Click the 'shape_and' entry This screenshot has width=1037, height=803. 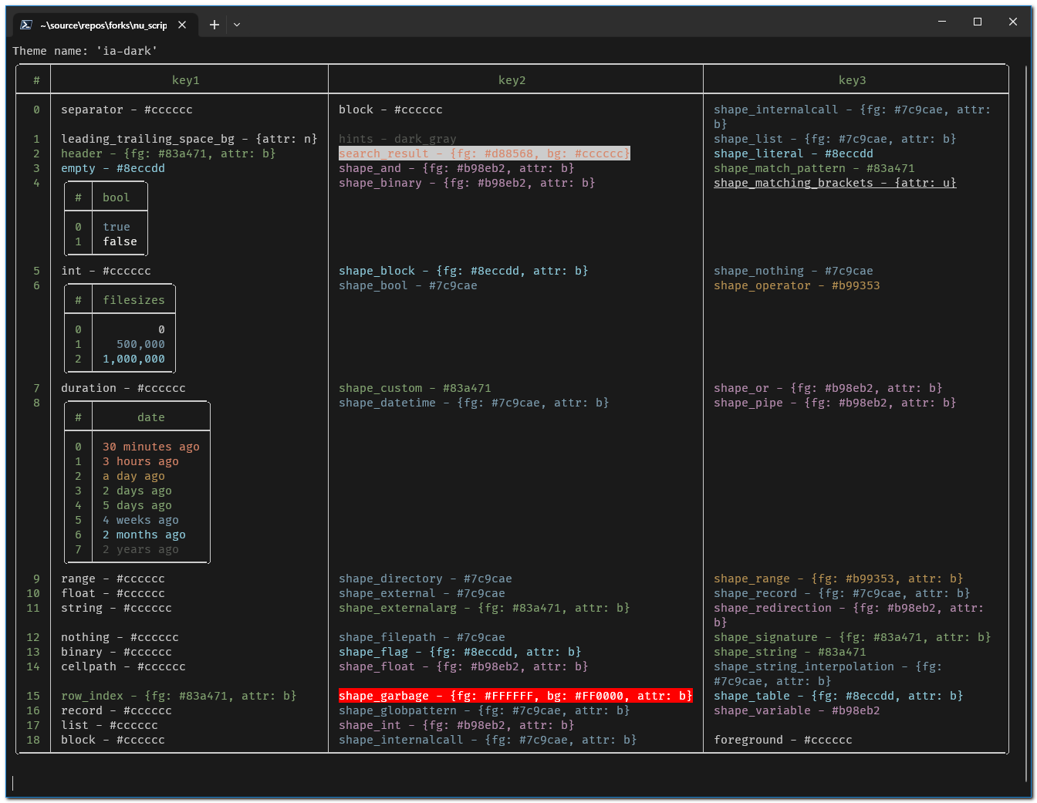(457, 168)
